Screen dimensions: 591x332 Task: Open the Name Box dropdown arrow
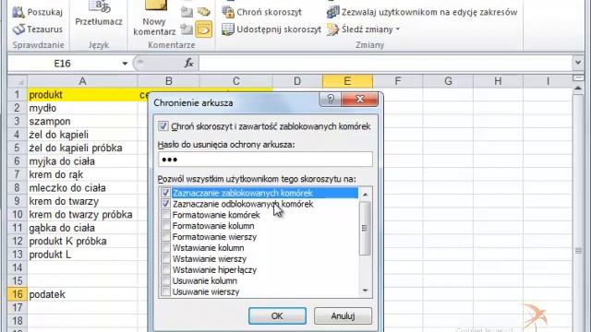[x=125, y=64]
